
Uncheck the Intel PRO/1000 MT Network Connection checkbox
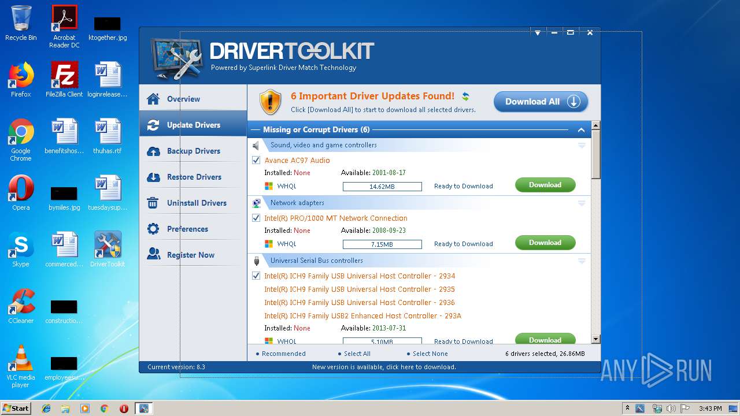(257, 218)
